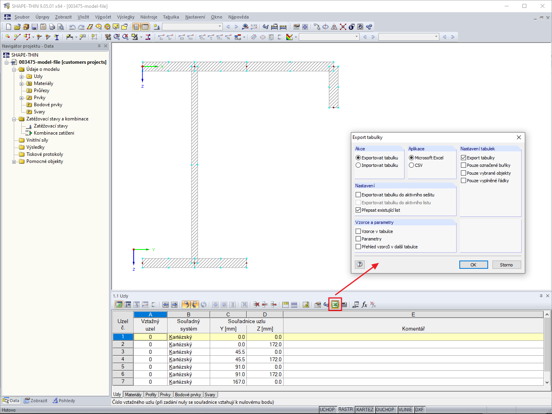552x414 pixels.
Task: Click the New file icon in the toolbar
Action: click(8, 26)
